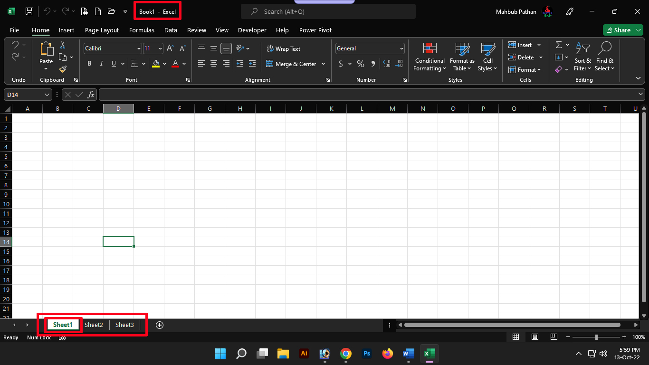Viewport: 649px width, 365px height.
Task: Toggle Bold formatting
Action: click(89, 64)
